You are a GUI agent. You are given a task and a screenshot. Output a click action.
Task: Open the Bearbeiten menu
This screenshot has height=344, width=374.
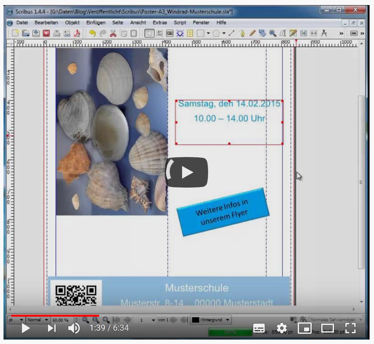pos(46,23)
